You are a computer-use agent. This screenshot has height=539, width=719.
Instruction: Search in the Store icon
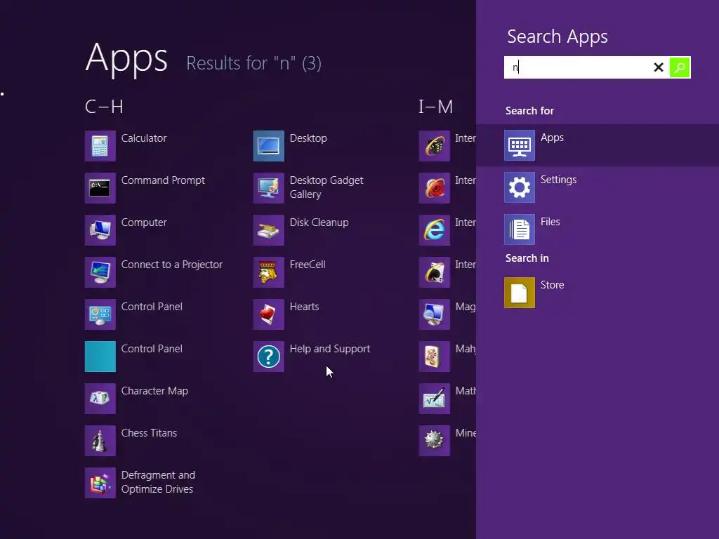click(x=520, y=293)
